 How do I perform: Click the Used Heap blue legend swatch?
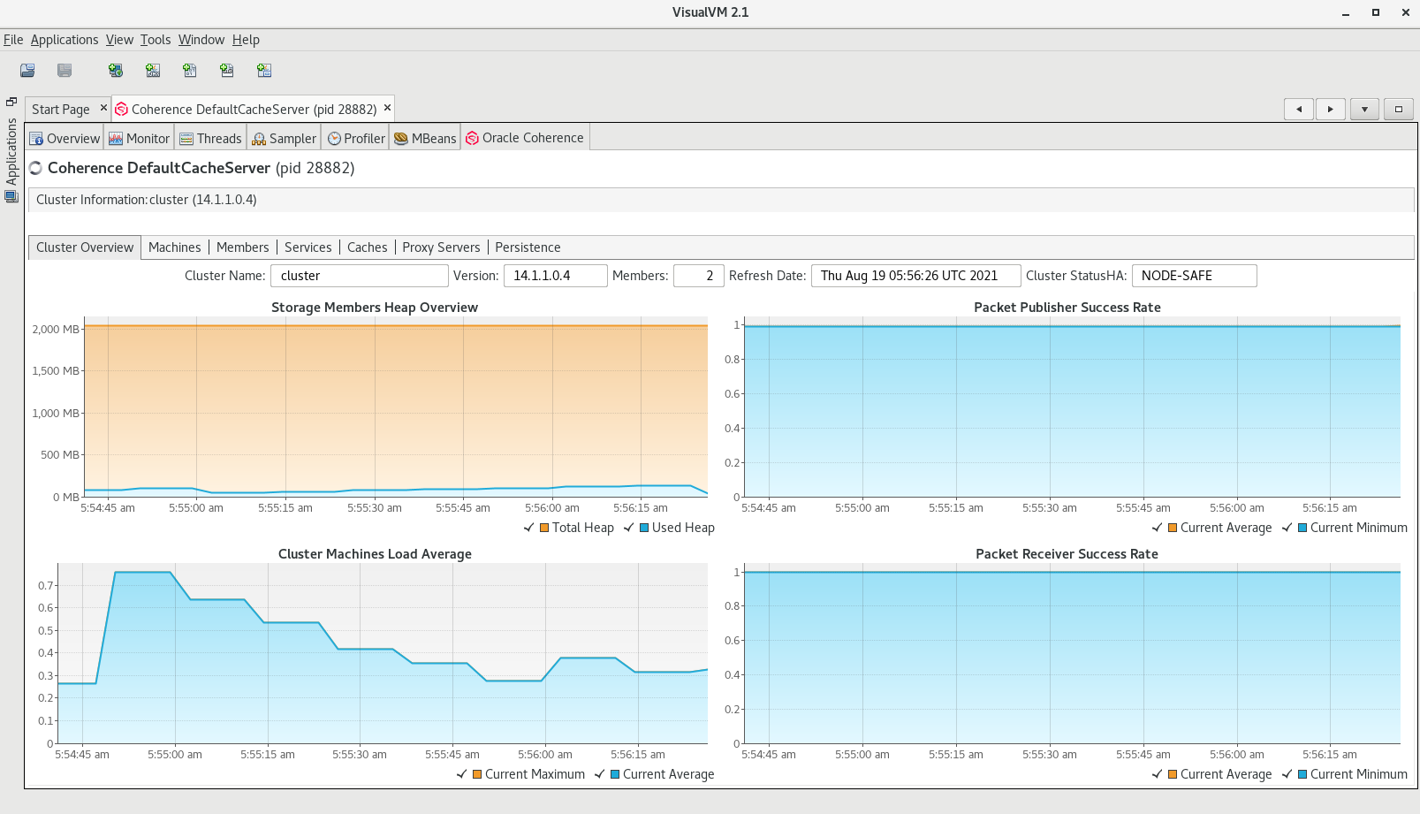tap(644, 528)
